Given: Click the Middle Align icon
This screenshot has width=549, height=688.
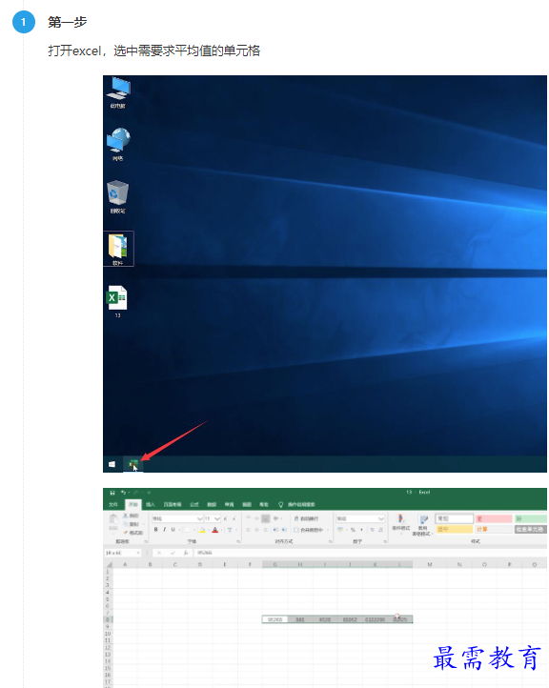Looking at the screenshot, I should click(256, 518).
